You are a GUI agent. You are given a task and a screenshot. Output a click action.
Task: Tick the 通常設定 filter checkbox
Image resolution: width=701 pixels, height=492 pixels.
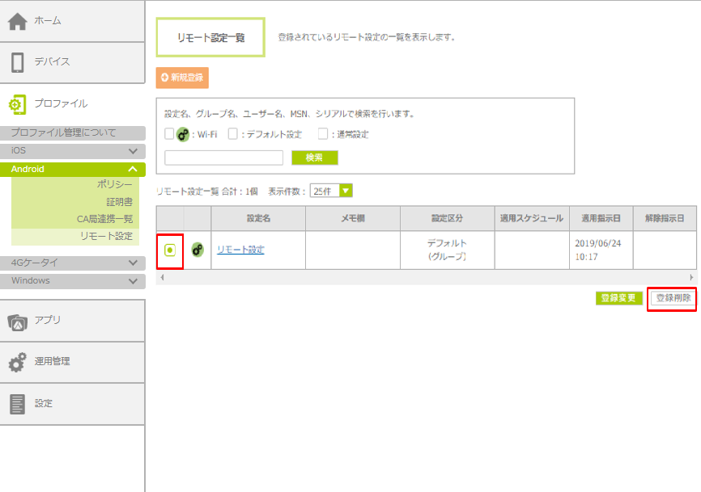coord(323,134)
